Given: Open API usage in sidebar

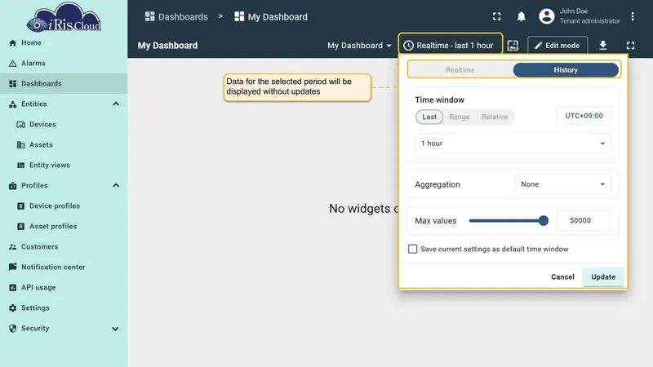Looking at the screenshot, I should tap(64, 288).
